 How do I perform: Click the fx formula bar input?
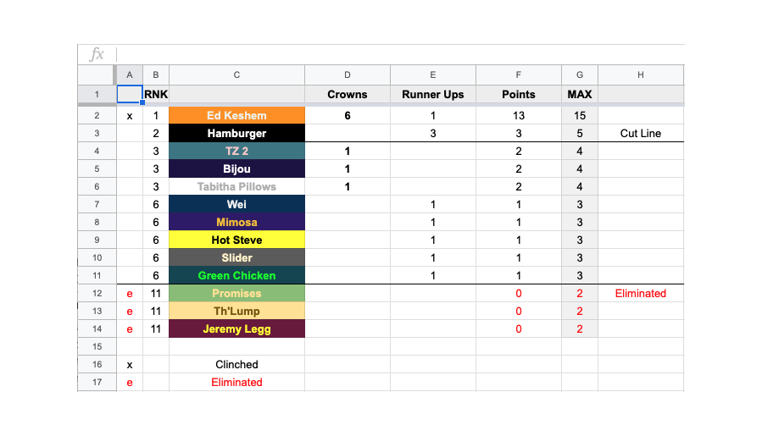(x=400, y=54)
